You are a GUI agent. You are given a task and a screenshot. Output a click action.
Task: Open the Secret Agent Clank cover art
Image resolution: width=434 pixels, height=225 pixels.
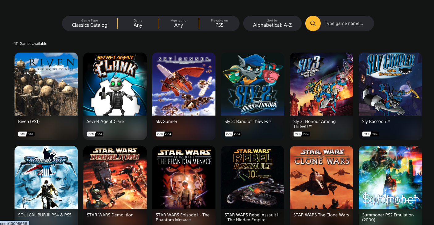coord(115,84)
